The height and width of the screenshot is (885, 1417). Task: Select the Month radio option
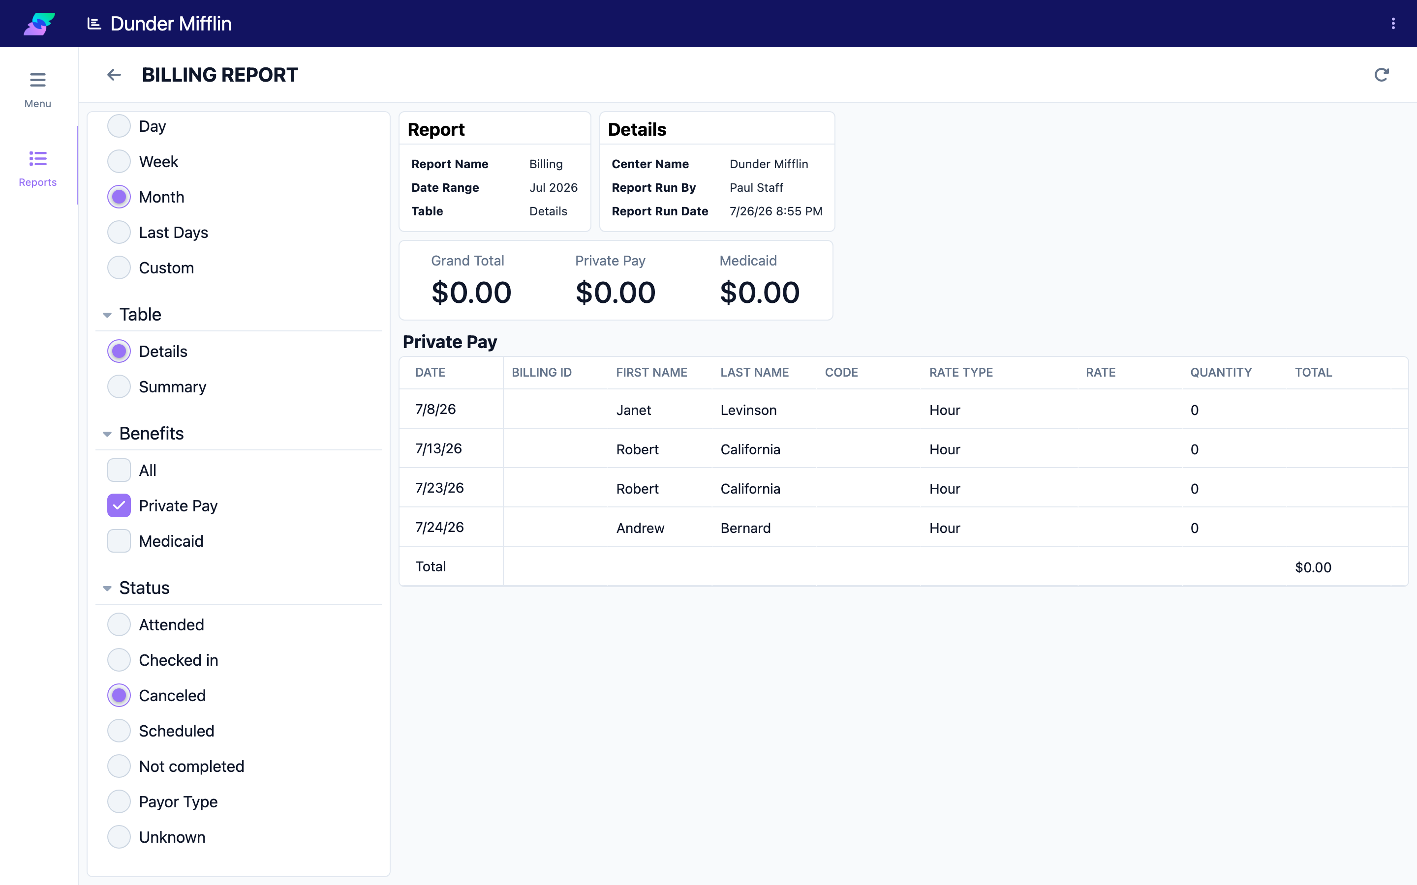point(119,197)
